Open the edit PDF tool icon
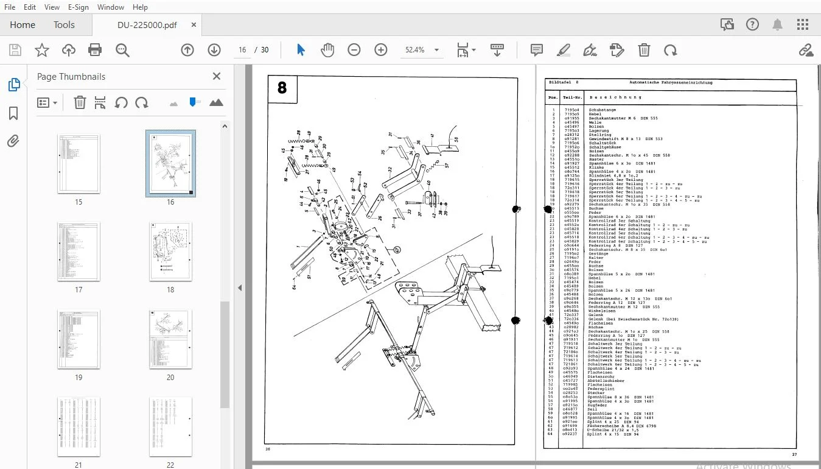The image size is (821, 469). tap(617, 50)
